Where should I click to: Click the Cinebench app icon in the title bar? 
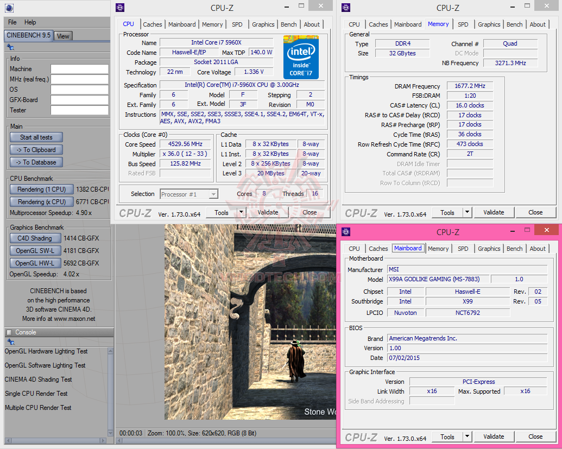[9, 8]
